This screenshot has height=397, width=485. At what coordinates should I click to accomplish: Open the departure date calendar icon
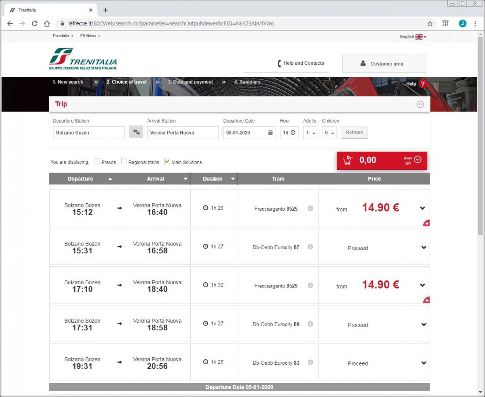coord(270,133)
